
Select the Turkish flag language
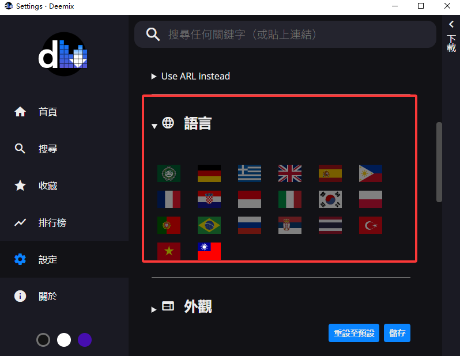click(x=371, y=225)
